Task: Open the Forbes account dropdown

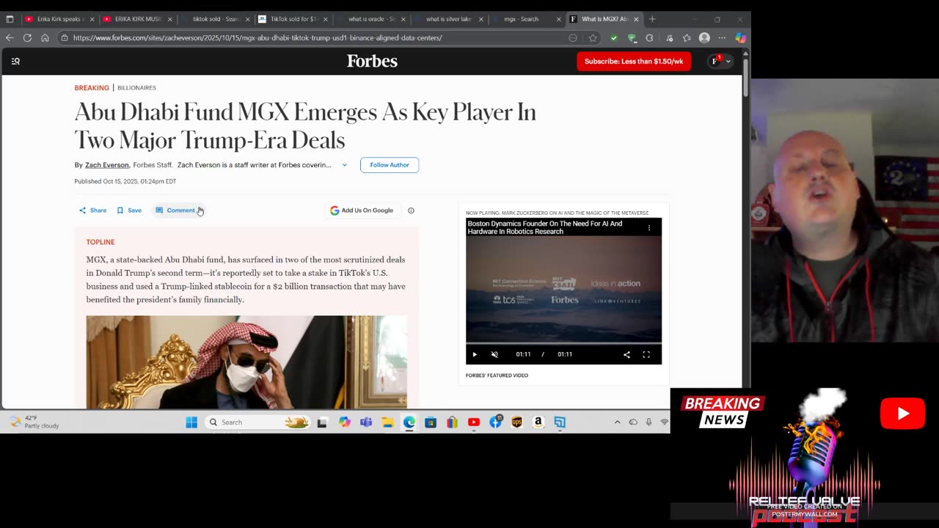Action: tap(720, 62)
